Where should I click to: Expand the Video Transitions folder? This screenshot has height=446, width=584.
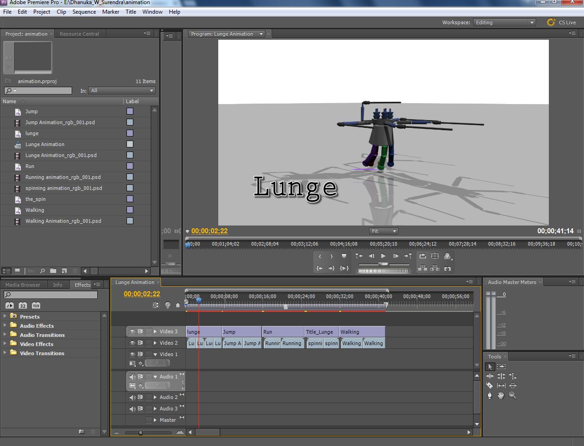click(6, 353)
